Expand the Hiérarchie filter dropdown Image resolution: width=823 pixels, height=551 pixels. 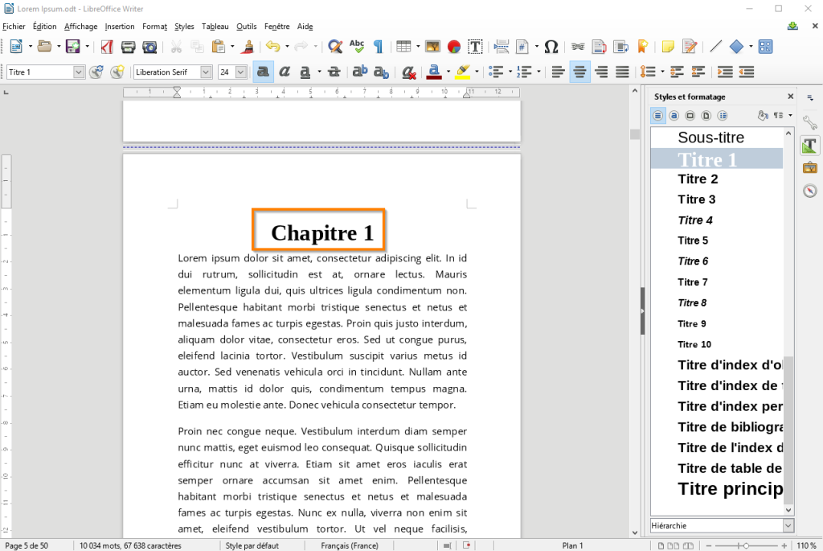point(788,526)
